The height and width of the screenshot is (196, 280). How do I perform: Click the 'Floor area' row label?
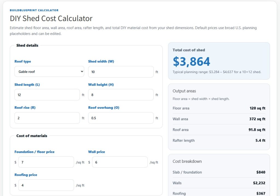coord(181,108)
